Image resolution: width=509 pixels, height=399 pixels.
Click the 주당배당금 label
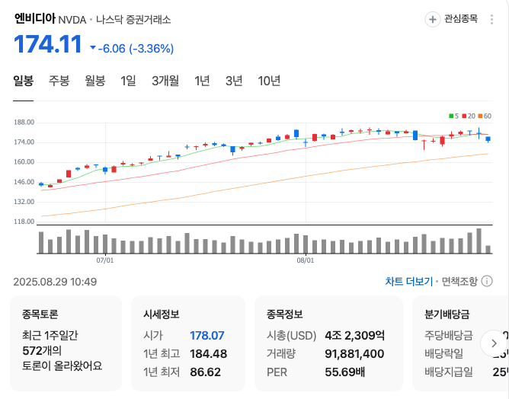tap(449, 336)
